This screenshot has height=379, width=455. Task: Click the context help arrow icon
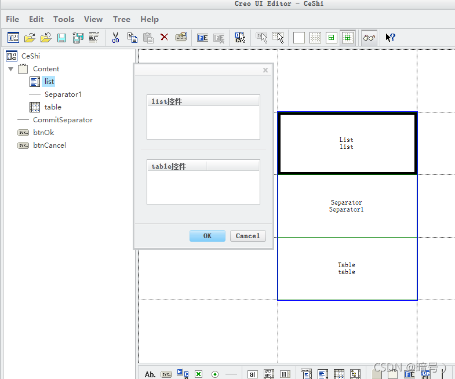(x=390, y=38)
